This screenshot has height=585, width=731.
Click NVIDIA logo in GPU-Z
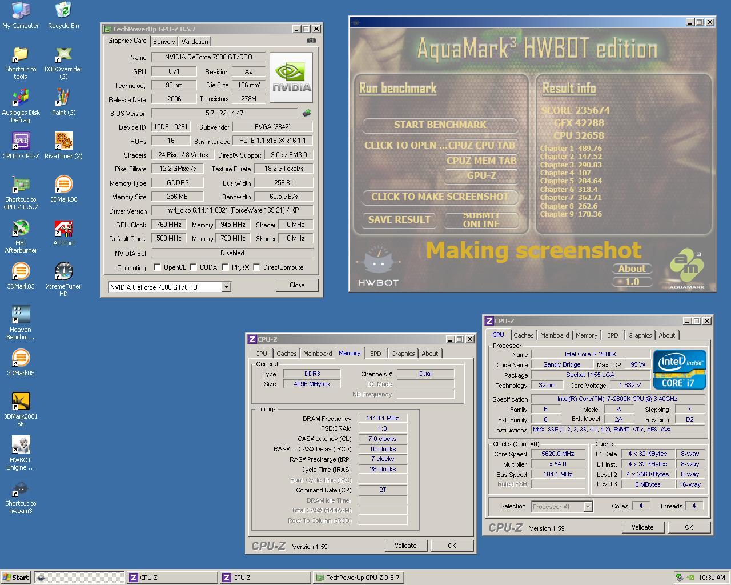[x=291, y=77]
